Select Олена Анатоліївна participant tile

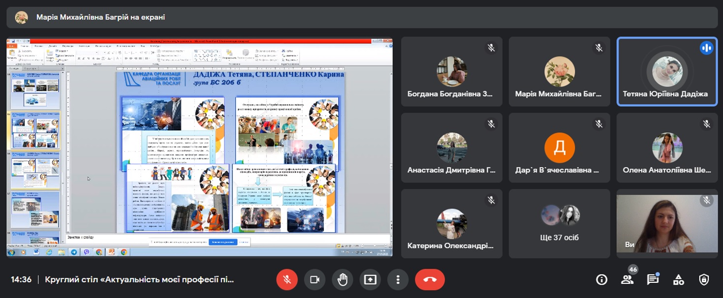[667, 148]
